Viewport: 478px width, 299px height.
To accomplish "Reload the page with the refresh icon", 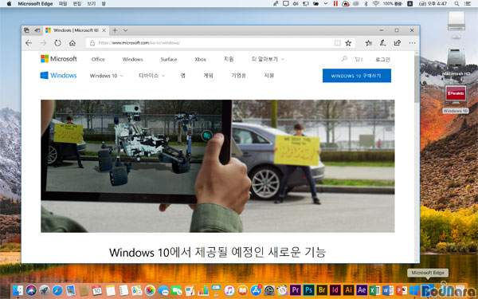I will (x=57, y=43).
